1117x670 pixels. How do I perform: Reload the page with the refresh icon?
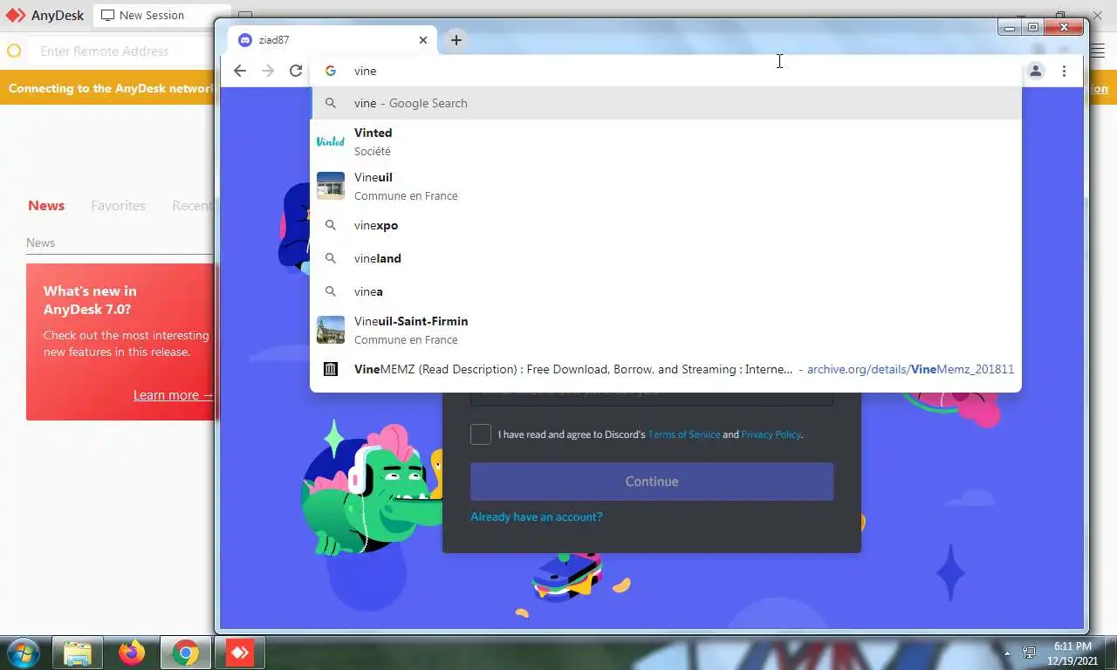[296, 71]
